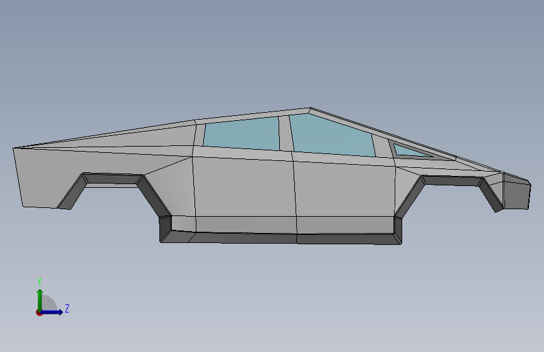The image size is (544, 352).
Task: Pick the pillar between the two blue windows
Action: click(x=285, y=134)
